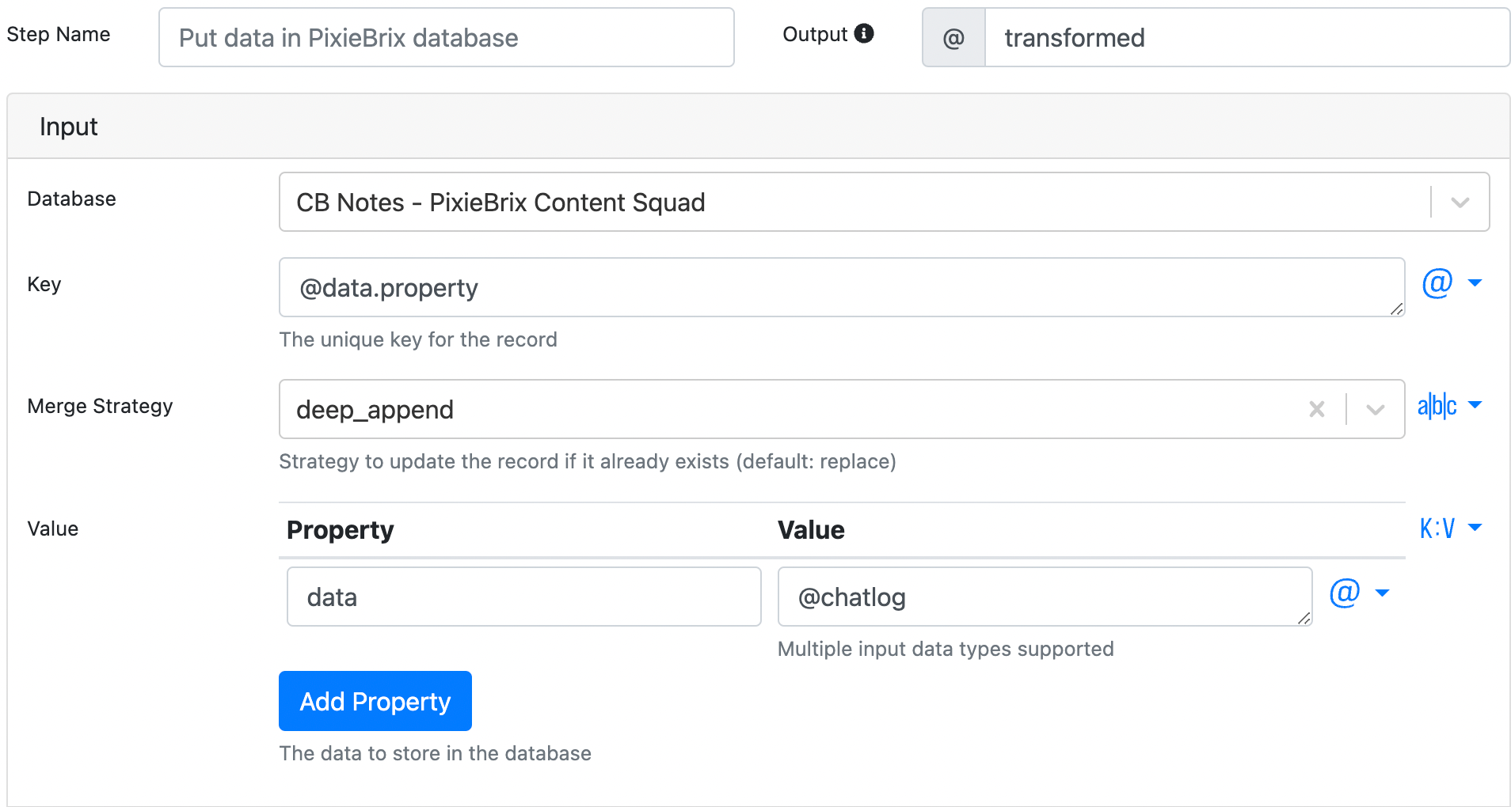Screen dimensions: 1511x807
Task: Focus the Output variable name field
Action: 1247,38
